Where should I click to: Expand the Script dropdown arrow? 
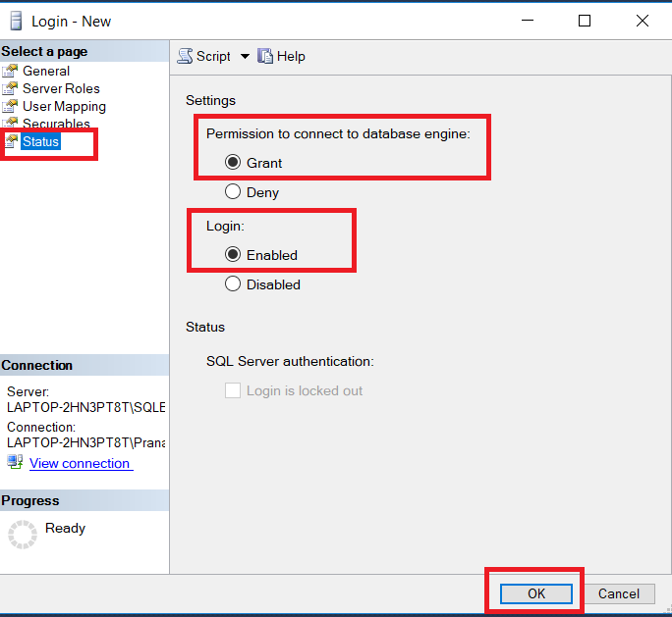(x=245, y=57)
